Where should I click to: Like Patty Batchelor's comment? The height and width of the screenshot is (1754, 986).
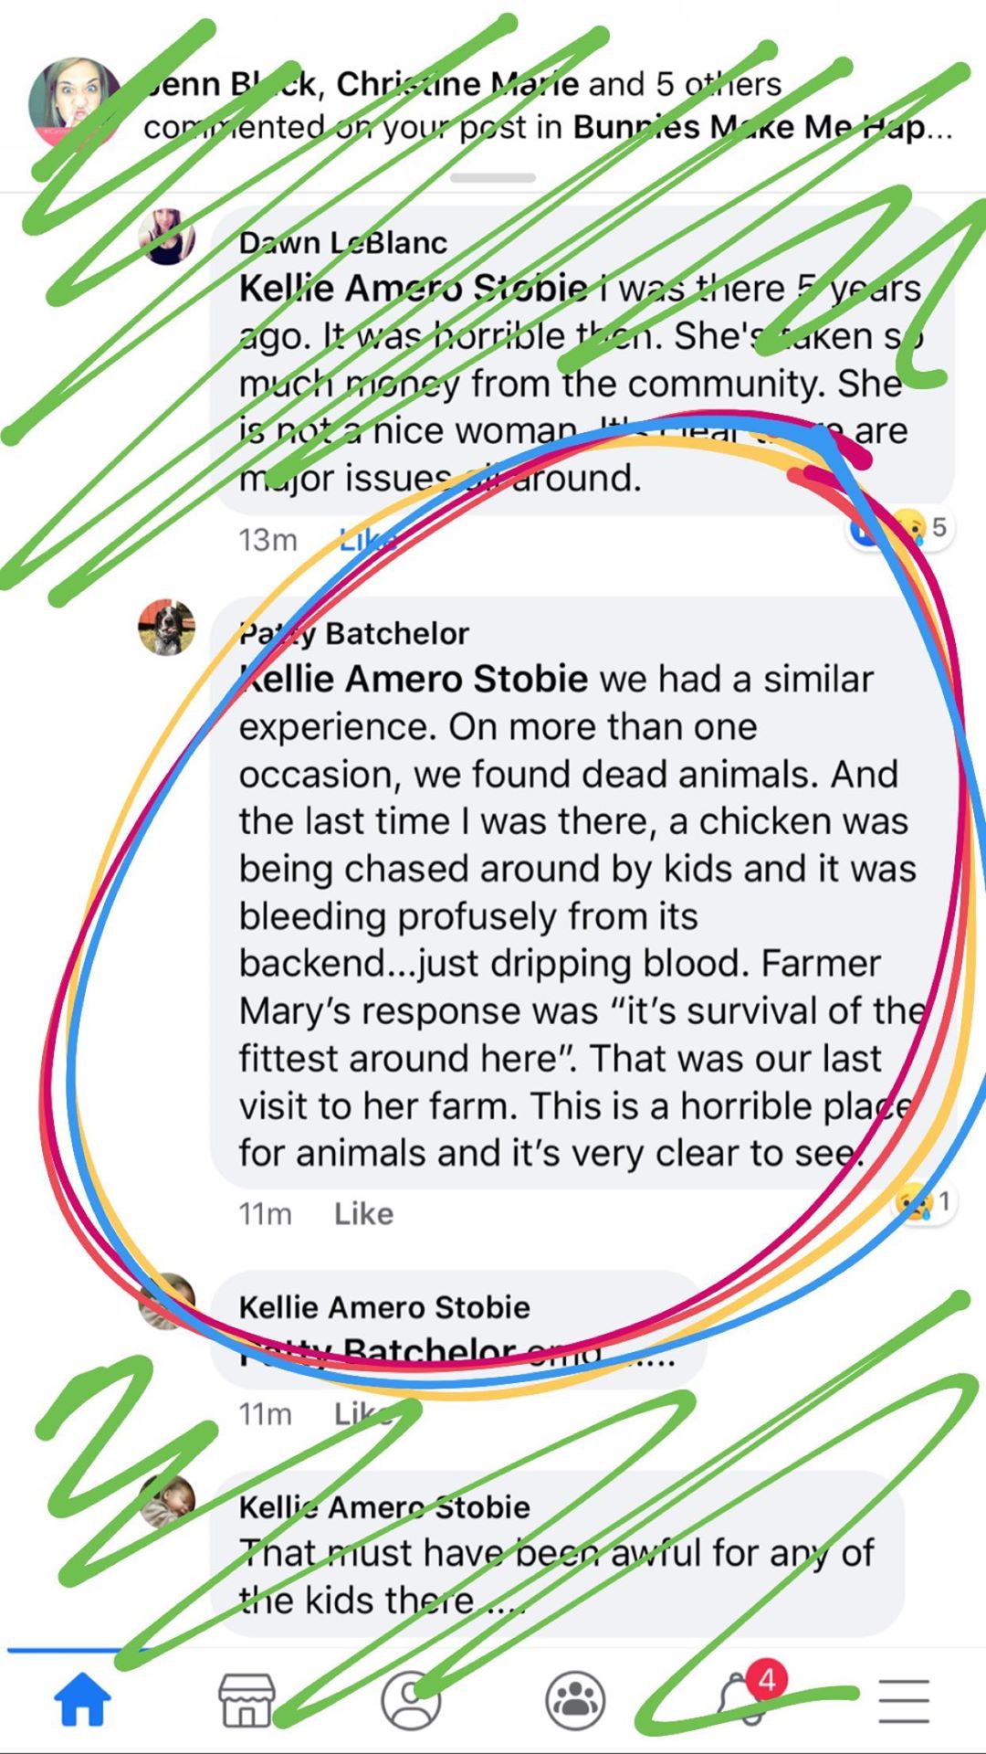point(363,1214)
